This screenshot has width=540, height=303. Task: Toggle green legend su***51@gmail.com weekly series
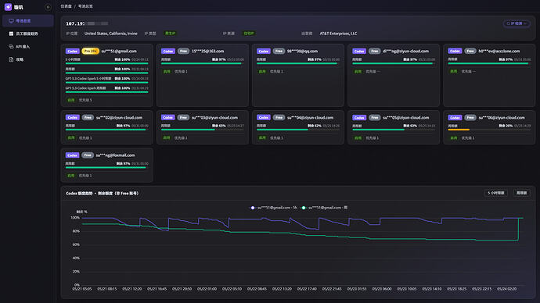pyautogui.click(x=325, y=208)
